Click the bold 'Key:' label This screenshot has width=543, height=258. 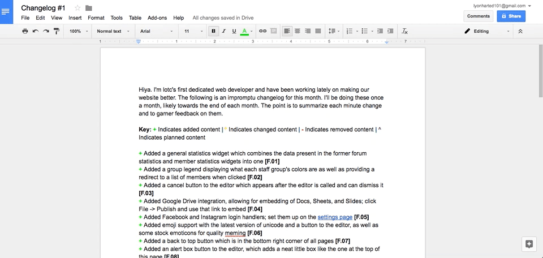click(x=145, y=130)
